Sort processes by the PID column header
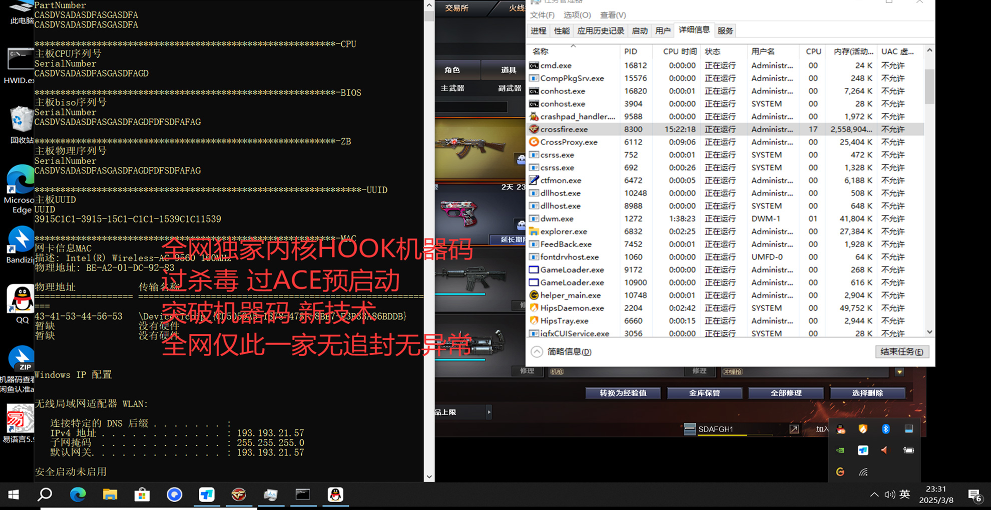Screen dimensions: 991x510 tap(631, 51)
